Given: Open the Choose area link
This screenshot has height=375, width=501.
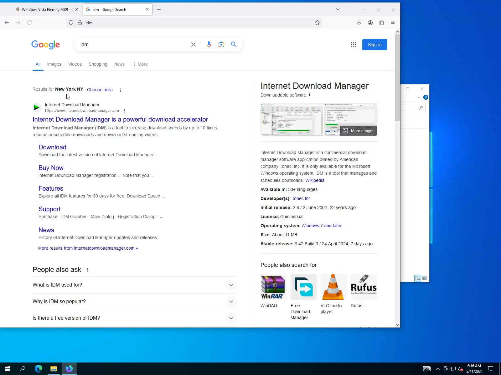Looking at the screenshot, I should (x=100, y=90).
